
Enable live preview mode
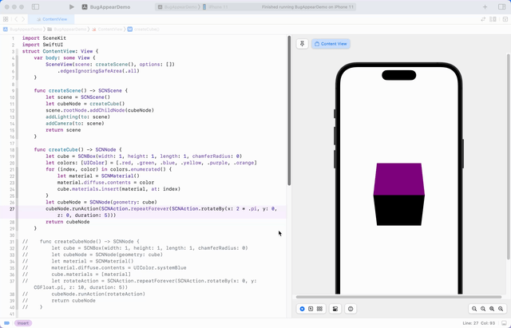(x=302, y=309)
